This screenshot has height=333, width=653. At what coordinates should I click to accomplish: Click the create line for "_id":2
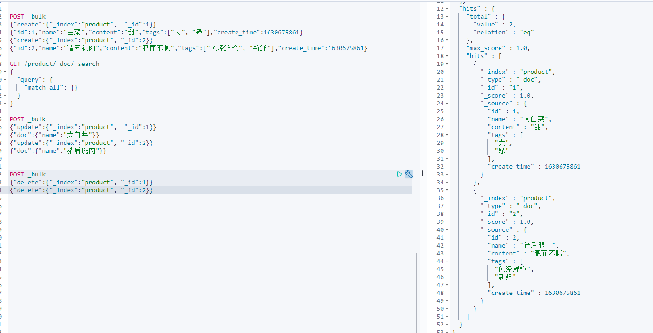(x=81, y=40)
